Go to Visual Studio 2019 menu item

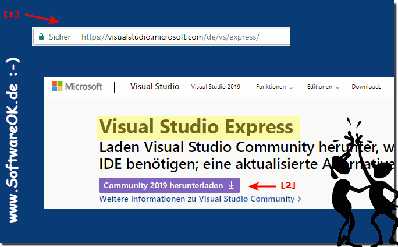(215, 87)
